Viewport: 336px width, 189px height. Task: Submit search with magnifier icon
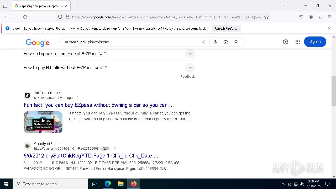[x=236, y=42]
